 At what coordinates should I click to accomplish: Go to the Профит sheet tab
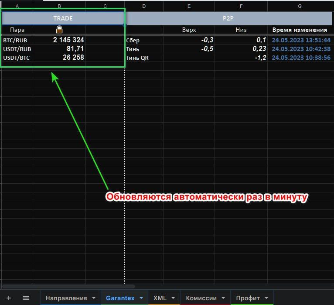pos(248,298)
